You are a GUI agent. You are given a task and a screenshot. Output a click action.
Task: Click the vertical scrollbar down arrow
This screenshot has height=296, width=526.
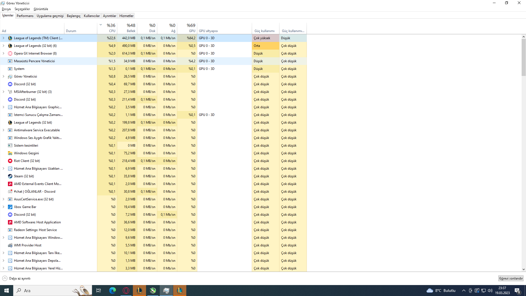[524, 269]
